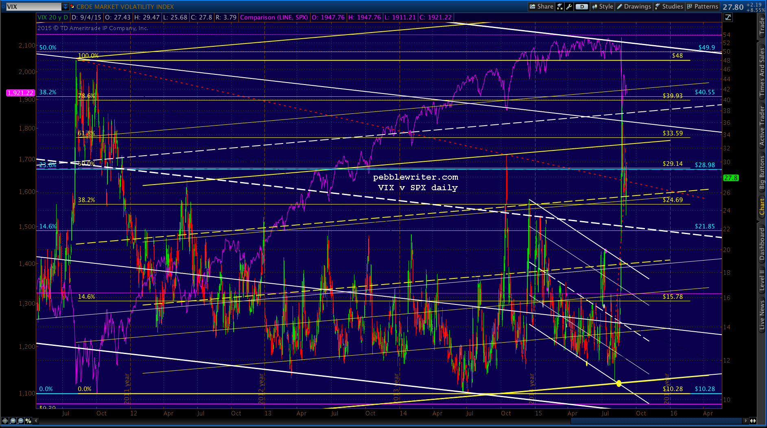Click the "$33.59" level label
The image size is (767, 428).
pos(673,133)
